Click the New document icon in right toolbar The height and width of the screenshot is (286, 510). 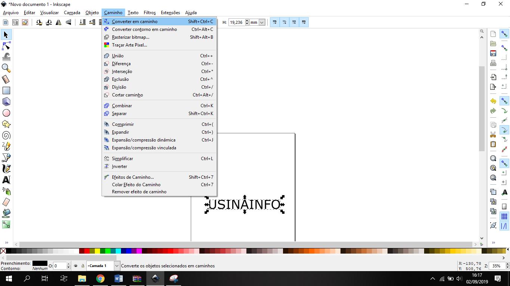point(493,34)
